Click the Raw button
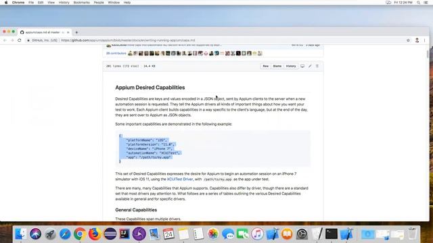 [266, 66]
